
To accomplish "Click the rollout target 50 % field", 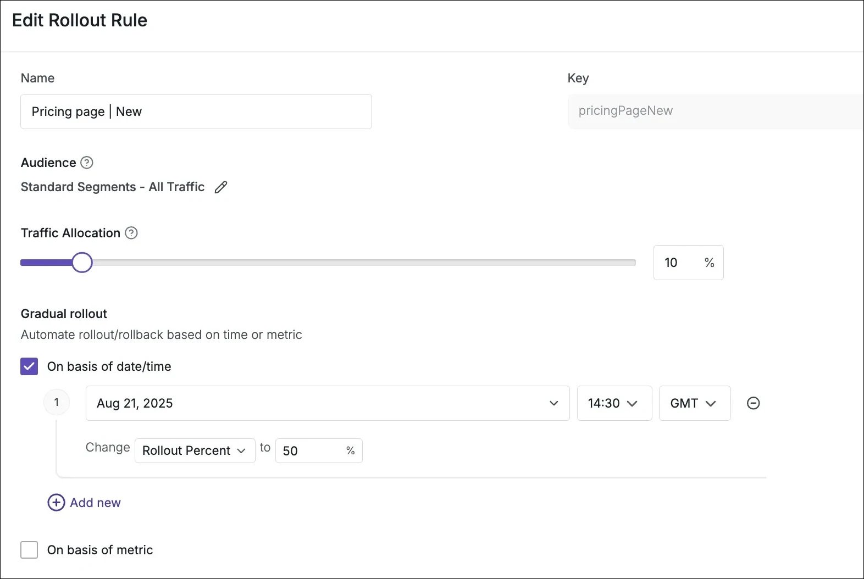I will coord(319,450).
